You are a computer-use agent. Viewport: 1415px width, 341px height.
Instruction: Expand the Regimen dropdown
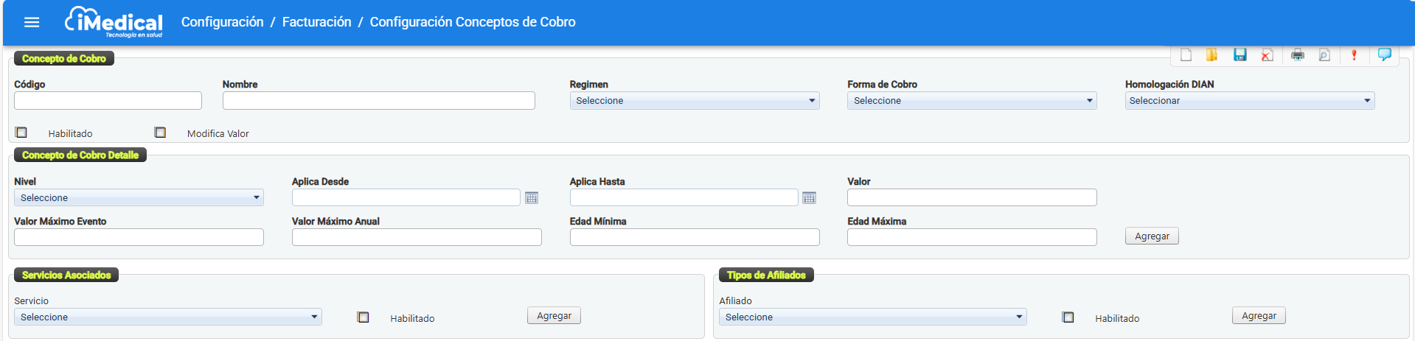click(694, 101)
